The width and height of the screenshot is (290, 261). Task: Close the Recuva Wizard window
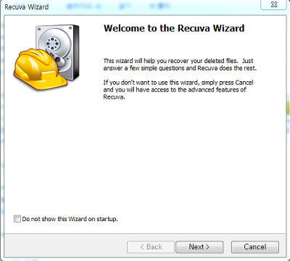point(274,4)
